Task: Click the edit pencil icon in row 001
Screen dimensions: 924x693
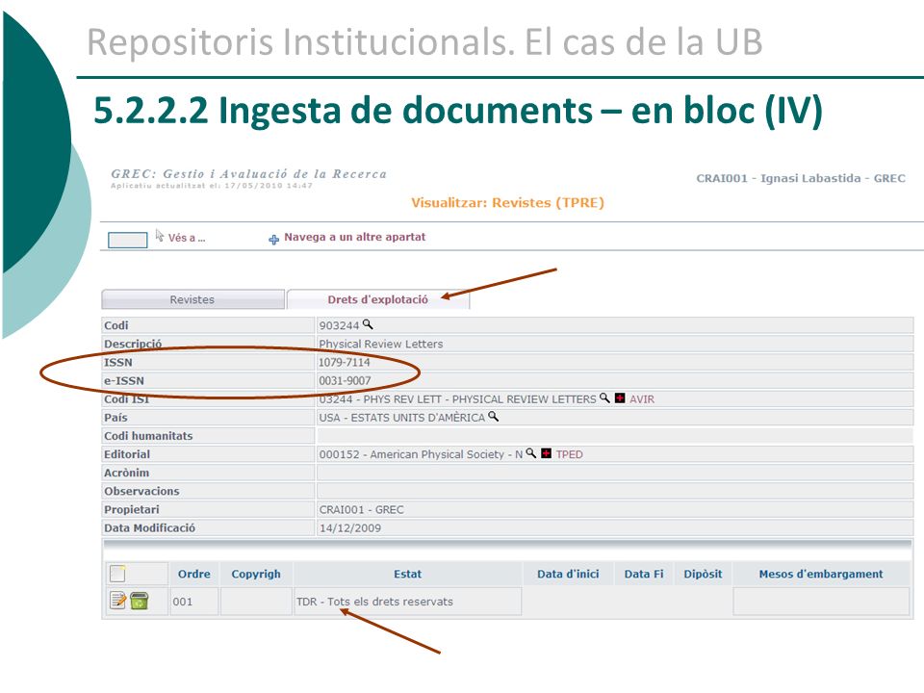Action: (x=118, y=601)
